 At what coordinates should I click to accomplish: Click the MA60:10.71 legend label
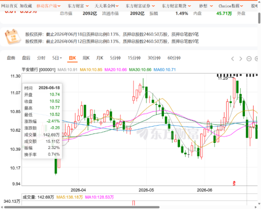click(164, 70)
